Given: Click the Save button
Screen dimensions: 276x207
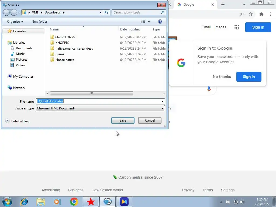Looking at the screenshot, I should (123, 120).
